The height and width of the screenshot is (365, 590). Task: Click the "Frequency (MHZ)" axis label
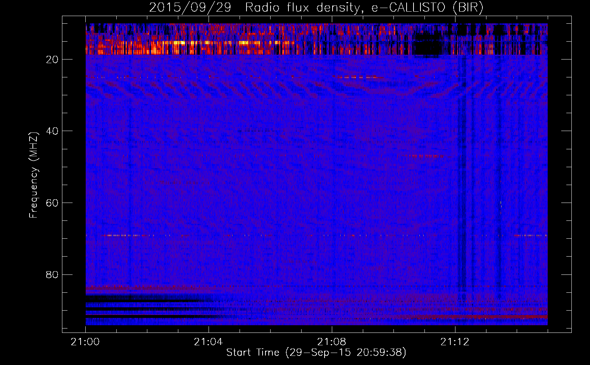34,175
